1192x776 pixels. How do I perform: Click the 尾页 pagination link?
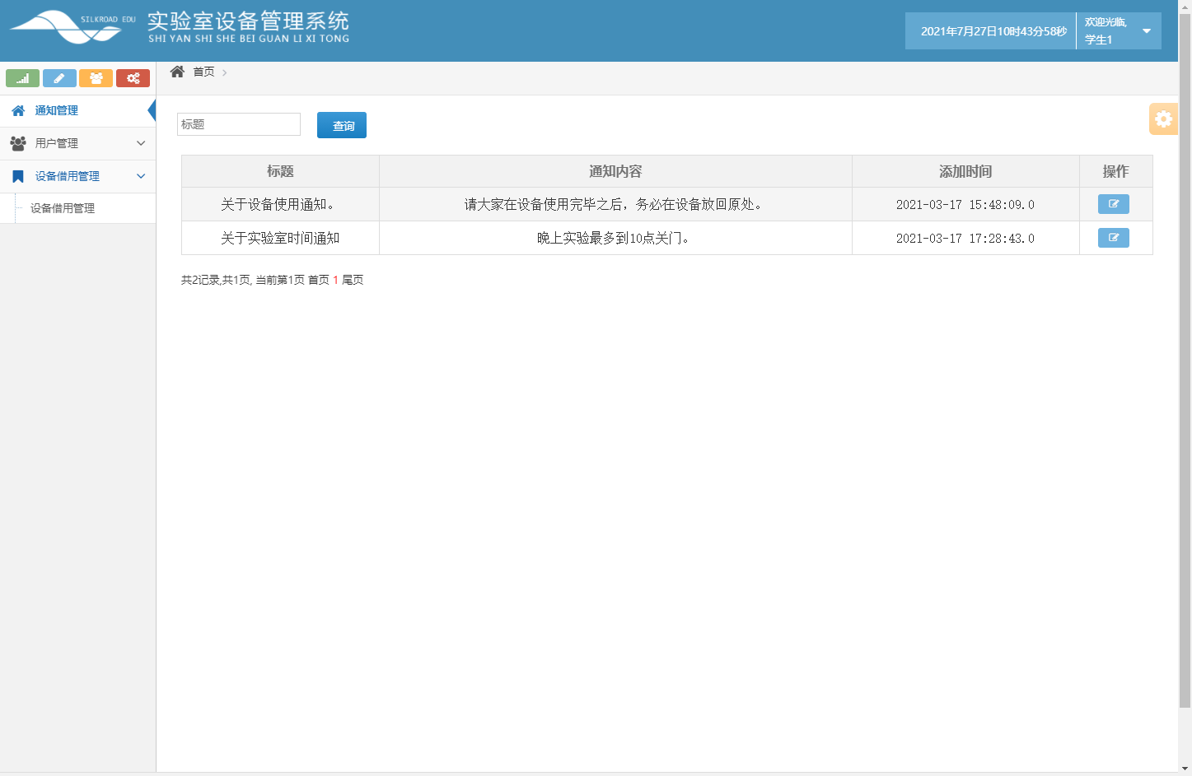pyautogui.click(x=352, y=280)
